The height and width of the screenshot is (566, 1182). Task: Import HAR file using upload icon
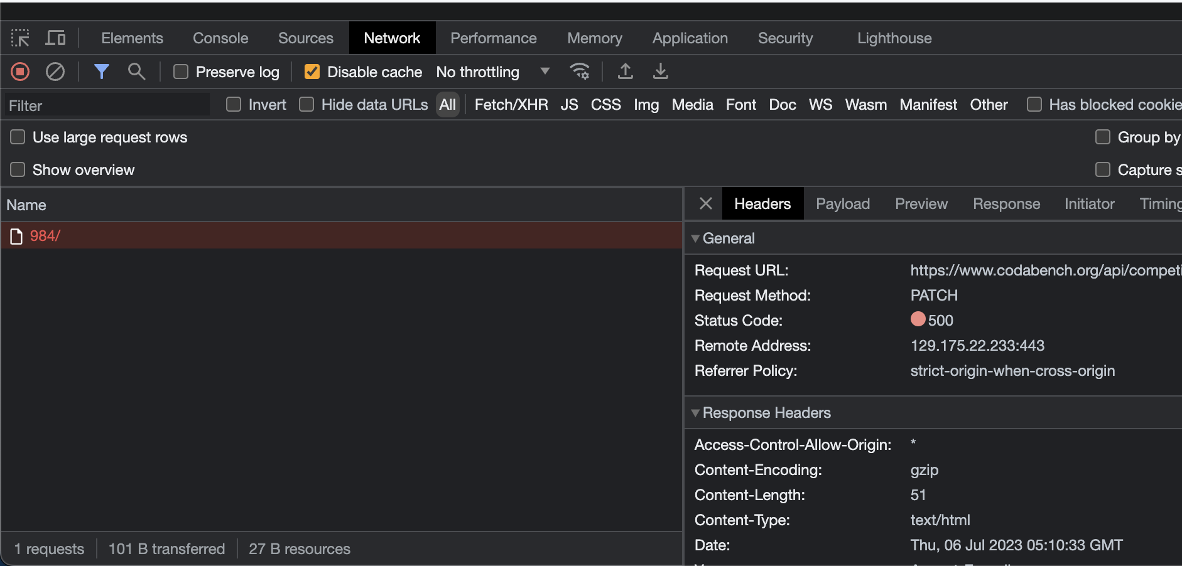(x=626, y=72)
